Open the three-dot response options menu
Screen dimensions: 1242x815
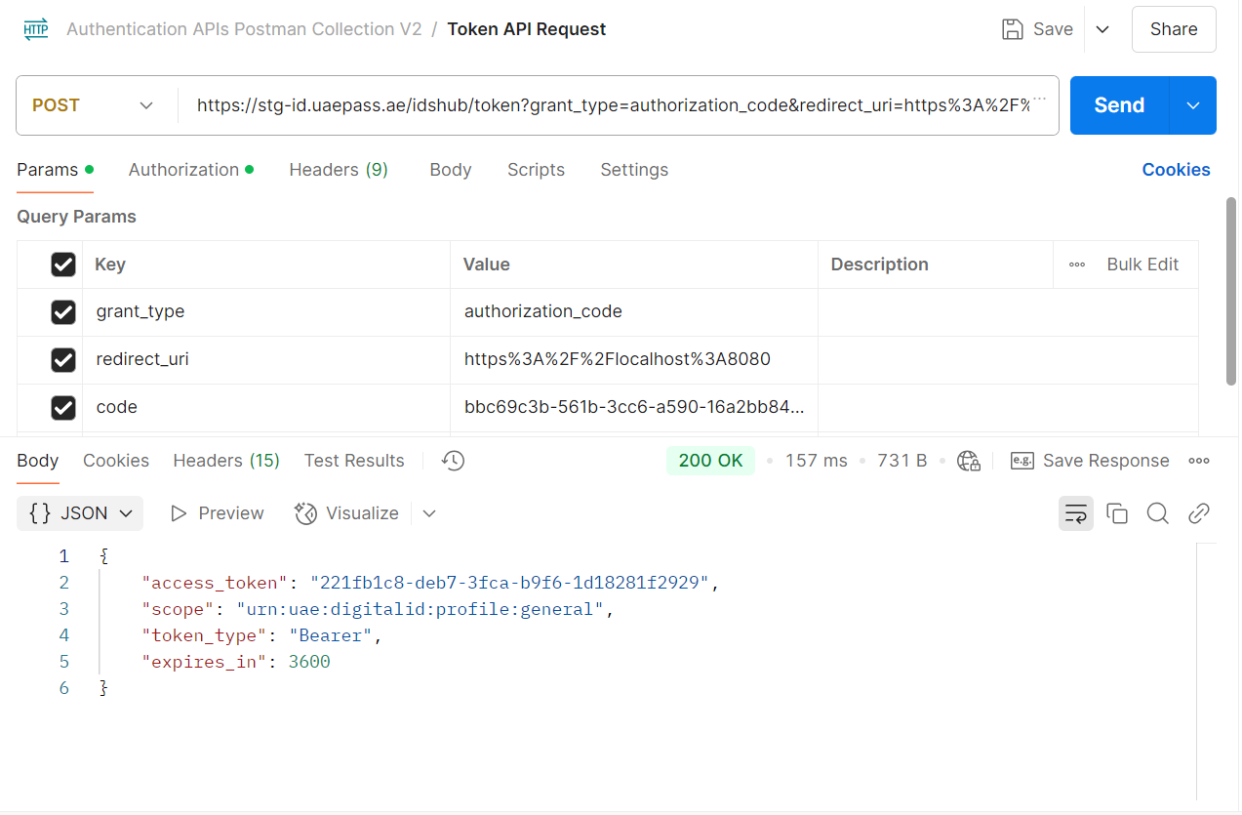(x=1199, y=461)
